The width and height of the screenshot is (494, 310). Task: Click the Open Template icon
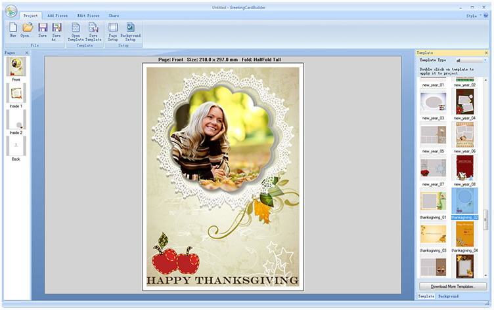coord(76,32)
